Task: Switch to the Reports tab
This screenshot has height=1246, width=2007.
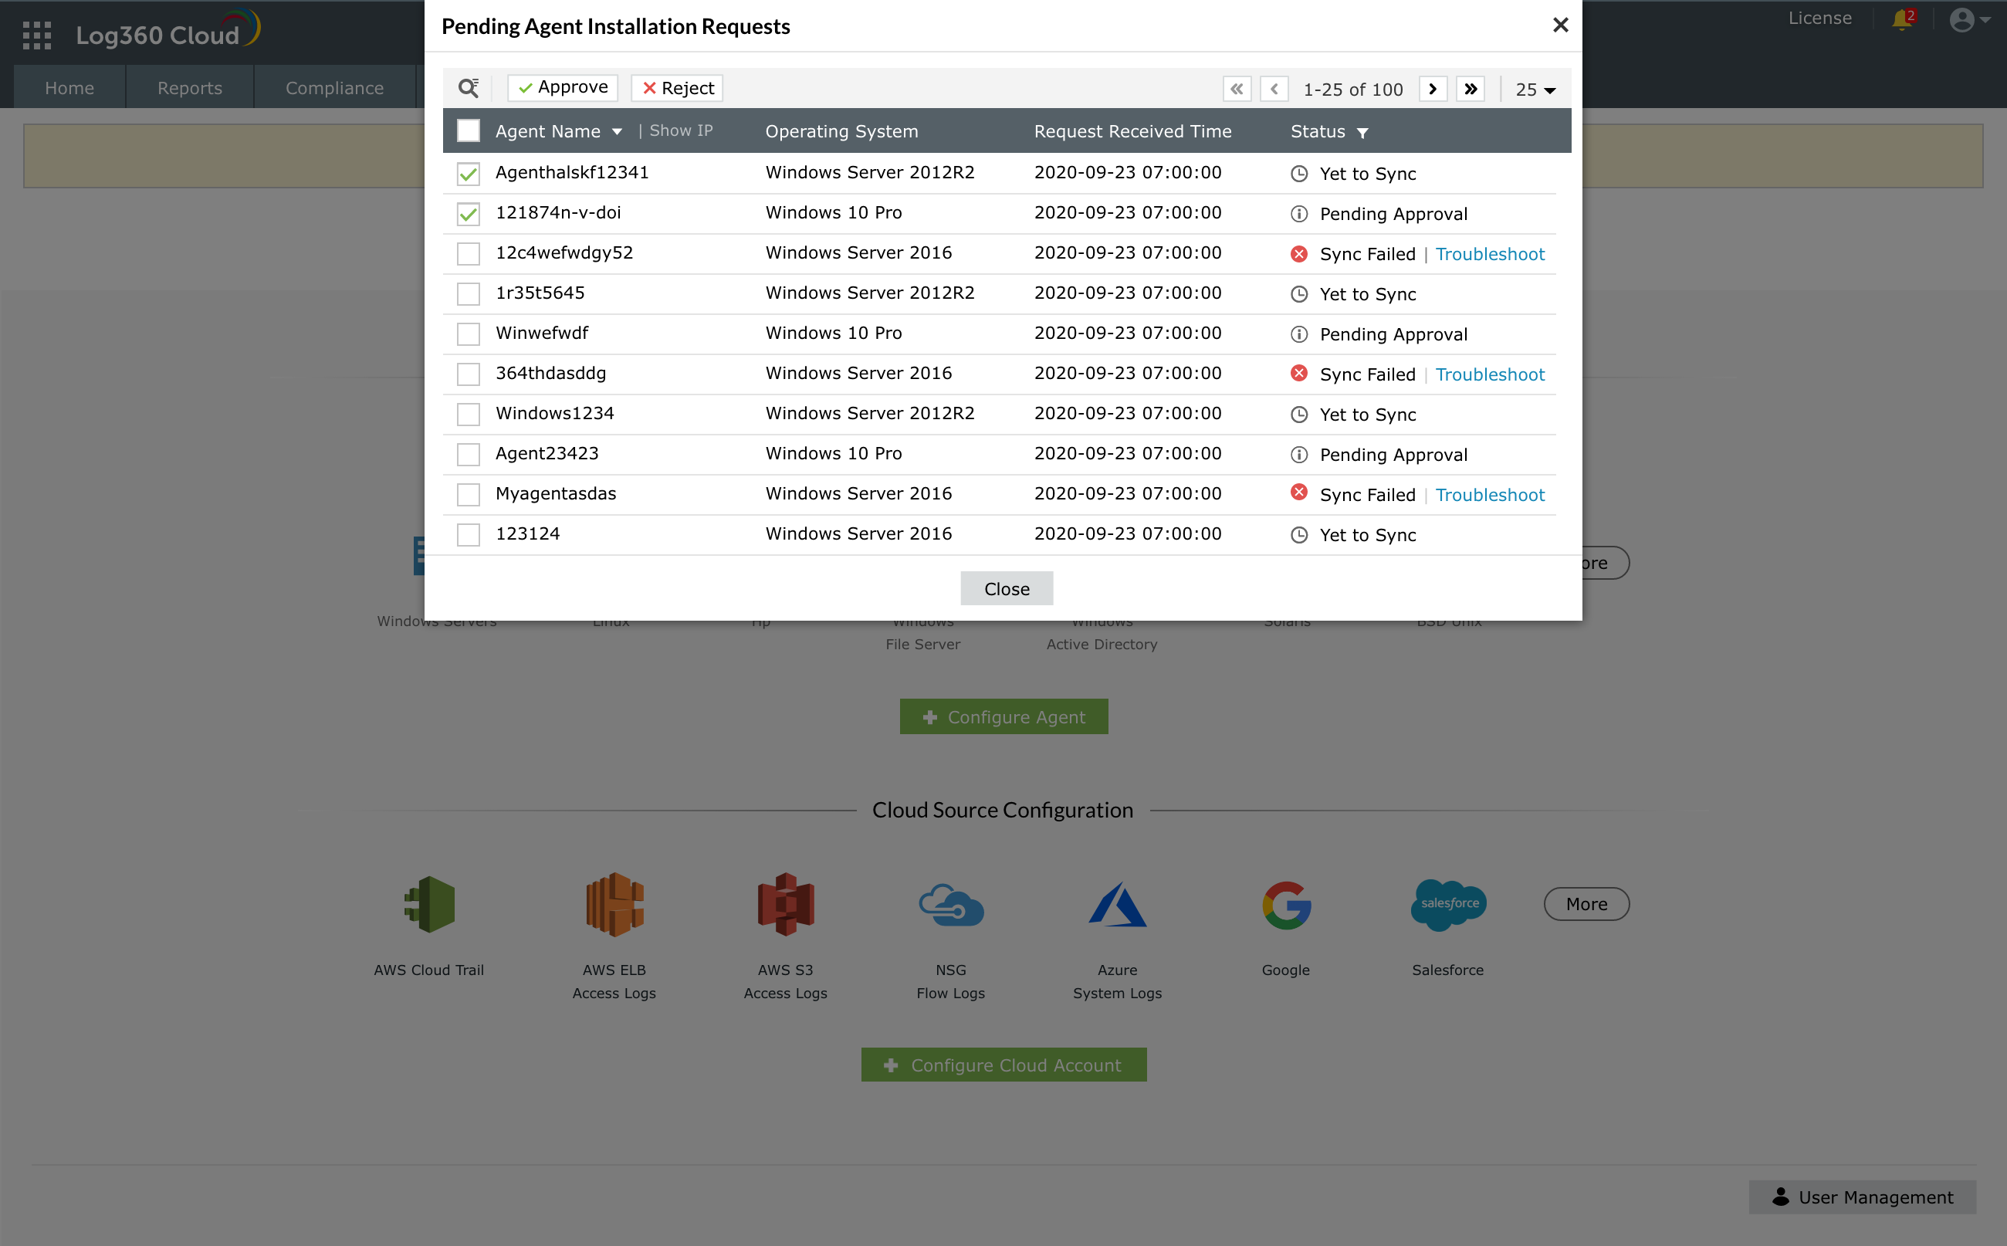Action: click(189, 87)
